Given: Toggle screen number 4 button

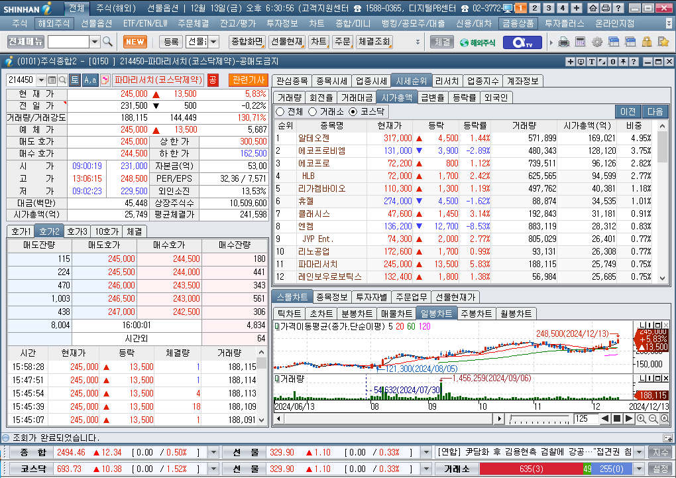Looking at the screenshot, I should point(562,8).
